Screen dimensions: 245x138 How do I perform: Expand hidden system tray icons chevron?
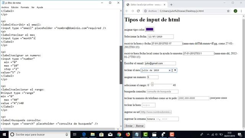(208, 135)
